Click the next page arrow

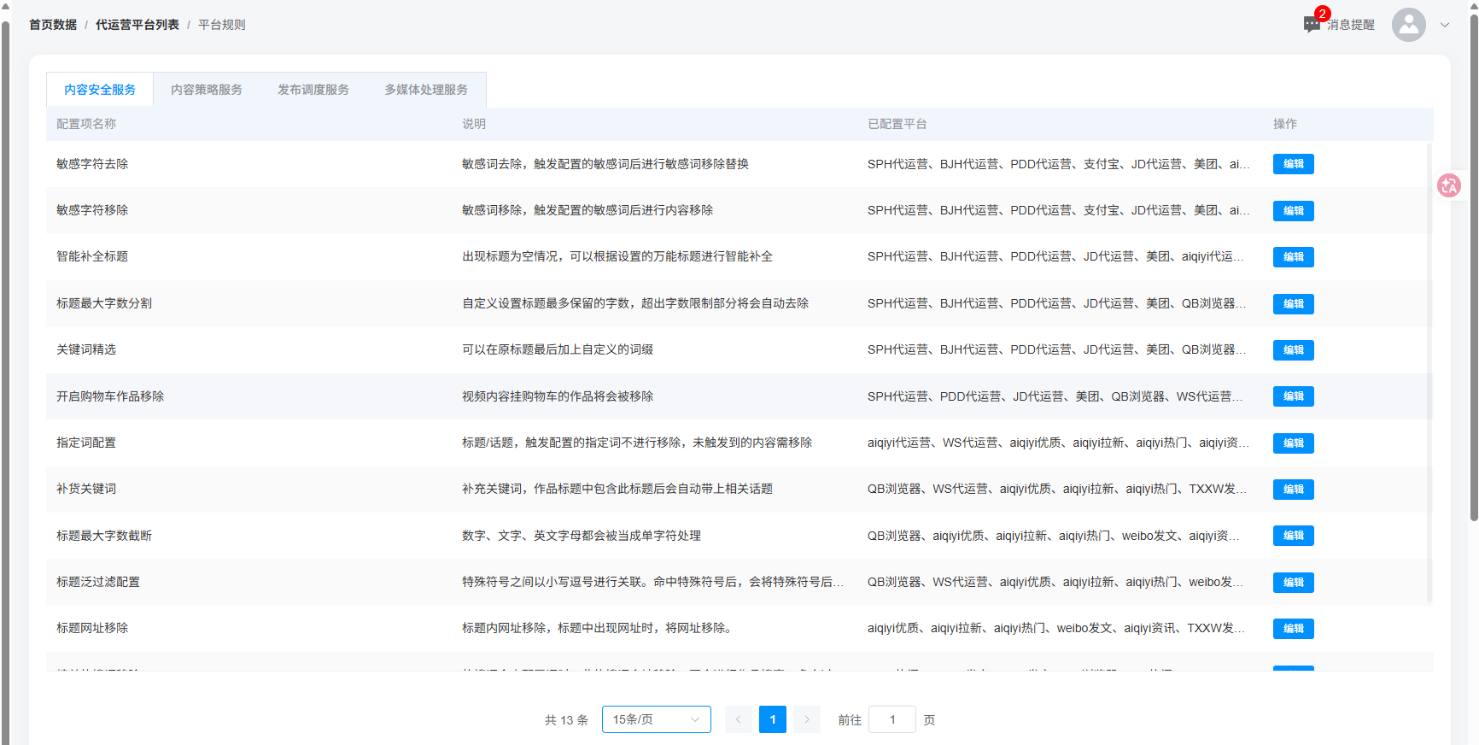pyautogui.click(x=807, y=719)
